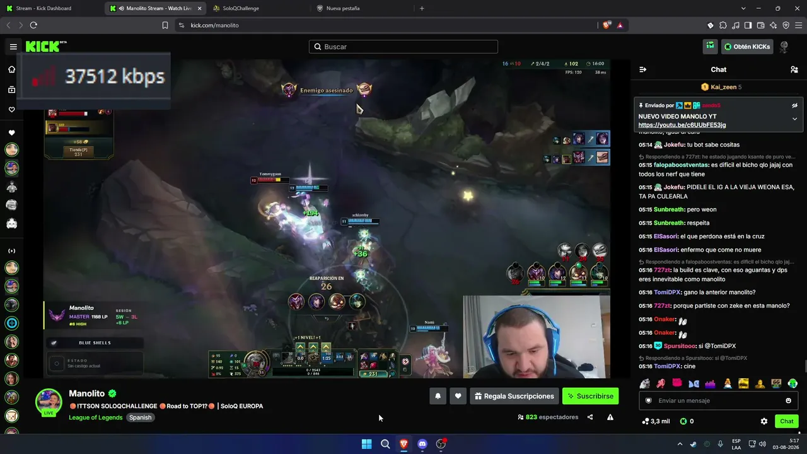This screenshot has height=454, width=807.
Task: Open the user profile avatar menu
Action: (784, 47)
